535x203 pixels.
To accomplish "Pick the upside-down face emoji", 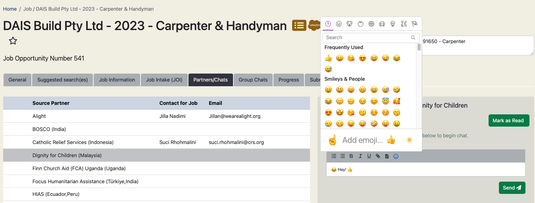I will coord(351,101).
